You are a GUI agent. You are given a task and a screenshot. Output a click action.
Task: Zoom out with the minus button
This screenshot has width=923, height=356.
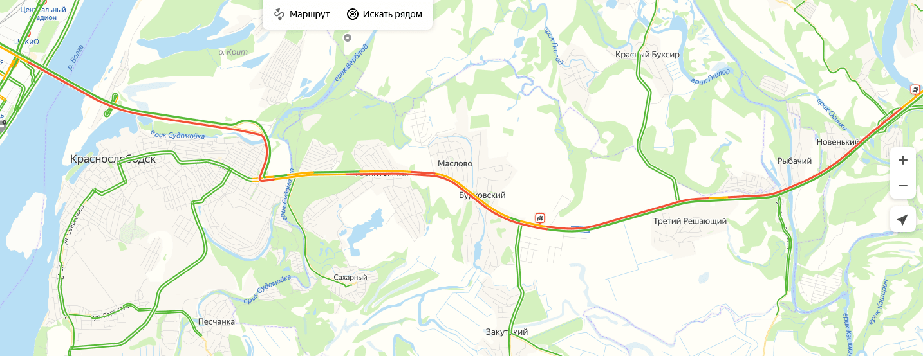(x=903, y=186)
